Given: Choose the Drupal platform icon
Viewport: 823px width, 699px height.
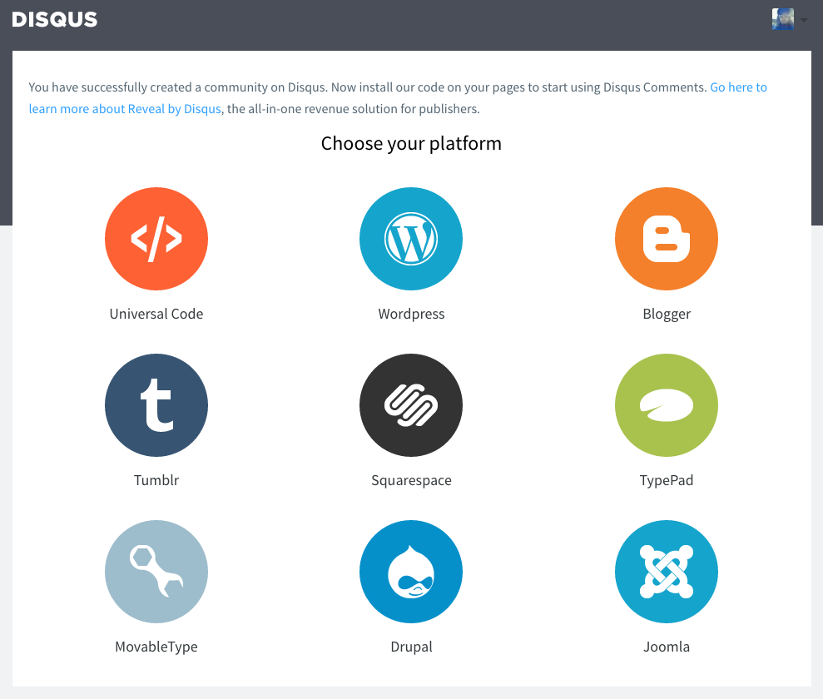Looking at the screenshot, I should (x=411, y=572).
